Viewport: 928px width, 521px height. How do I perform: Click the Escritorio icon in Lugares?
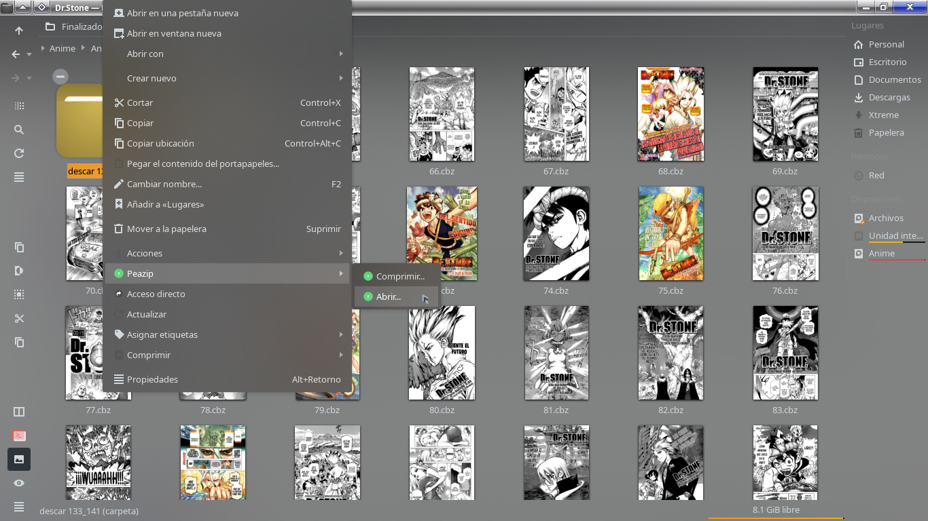tap(859, 62)
